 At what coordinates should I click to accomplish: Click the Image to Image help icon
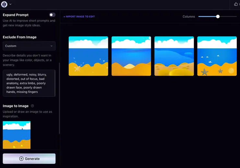coord(32,106)
